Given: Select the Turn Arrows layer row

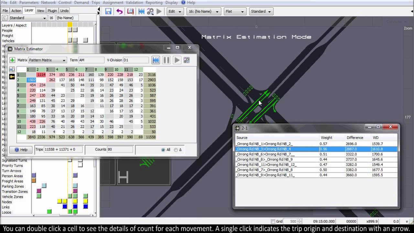Looking at the screenshot, I should click(12, 171).
